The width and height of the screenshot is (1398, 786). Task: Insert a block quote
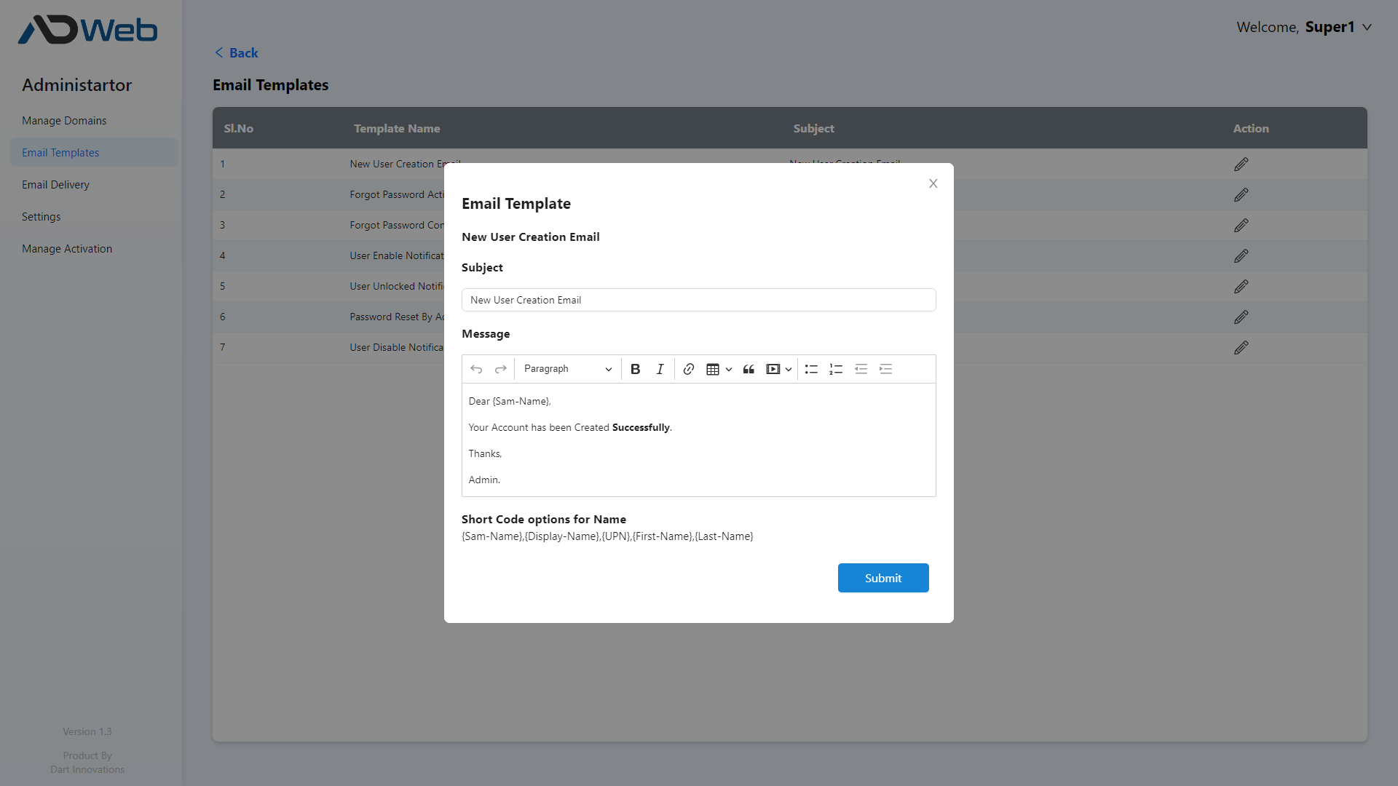point(749,369)
